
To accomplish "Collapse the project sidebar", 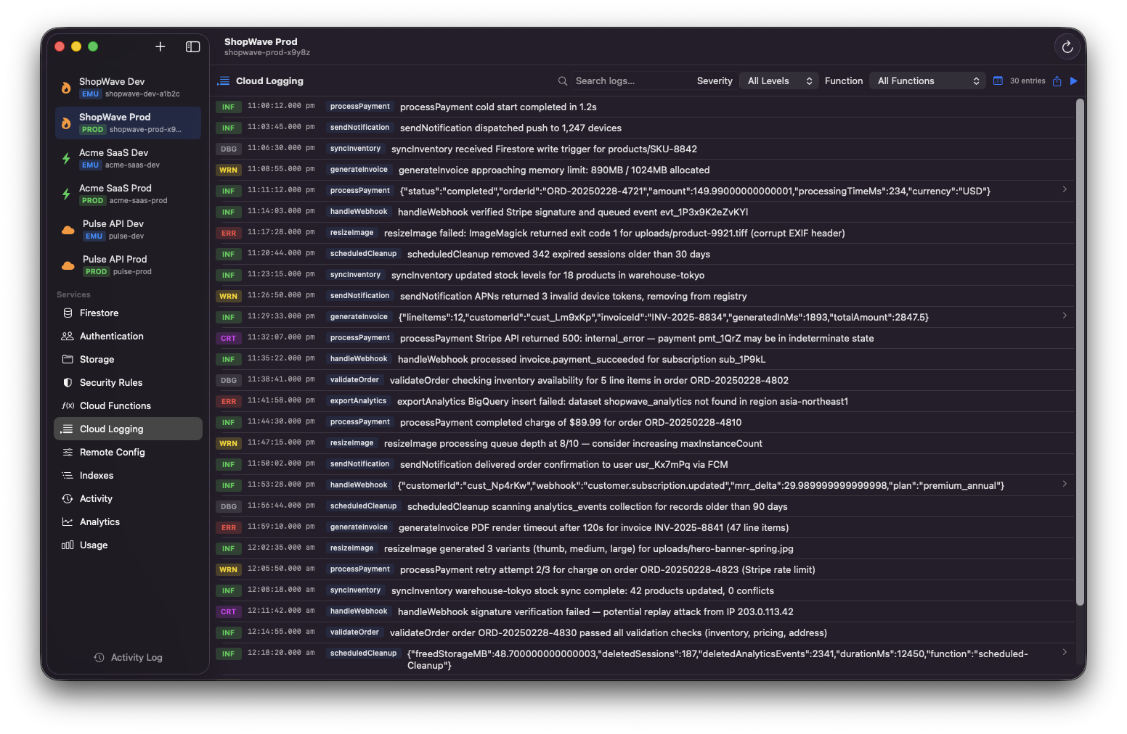I will (x=192, y=46).
